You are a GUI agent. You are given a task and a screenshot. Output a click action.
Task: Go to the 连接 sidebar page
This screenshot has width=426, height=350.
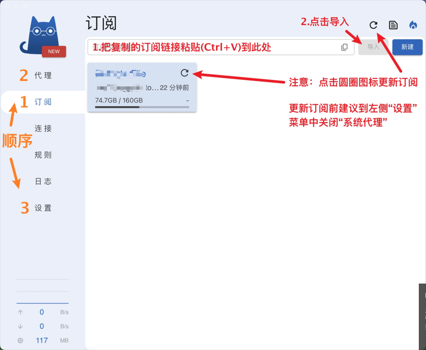click(43, 128)
